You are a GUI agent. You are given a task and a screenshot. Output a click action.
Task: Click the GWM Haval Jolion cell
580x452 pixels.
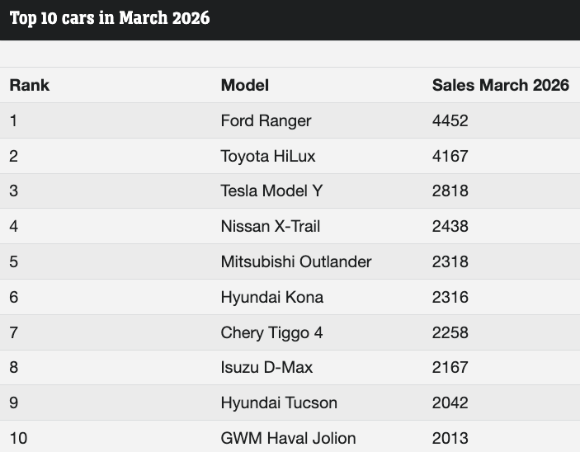(288, 438)
